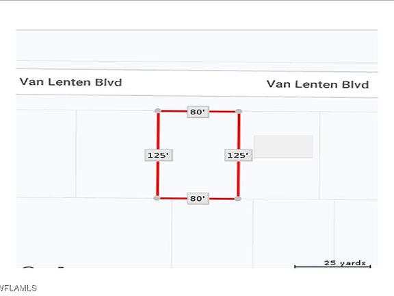Click the wide strip above Van Lenten Blvd road
The height and width of the screenshot is (296, 394).
coord(197,46)
